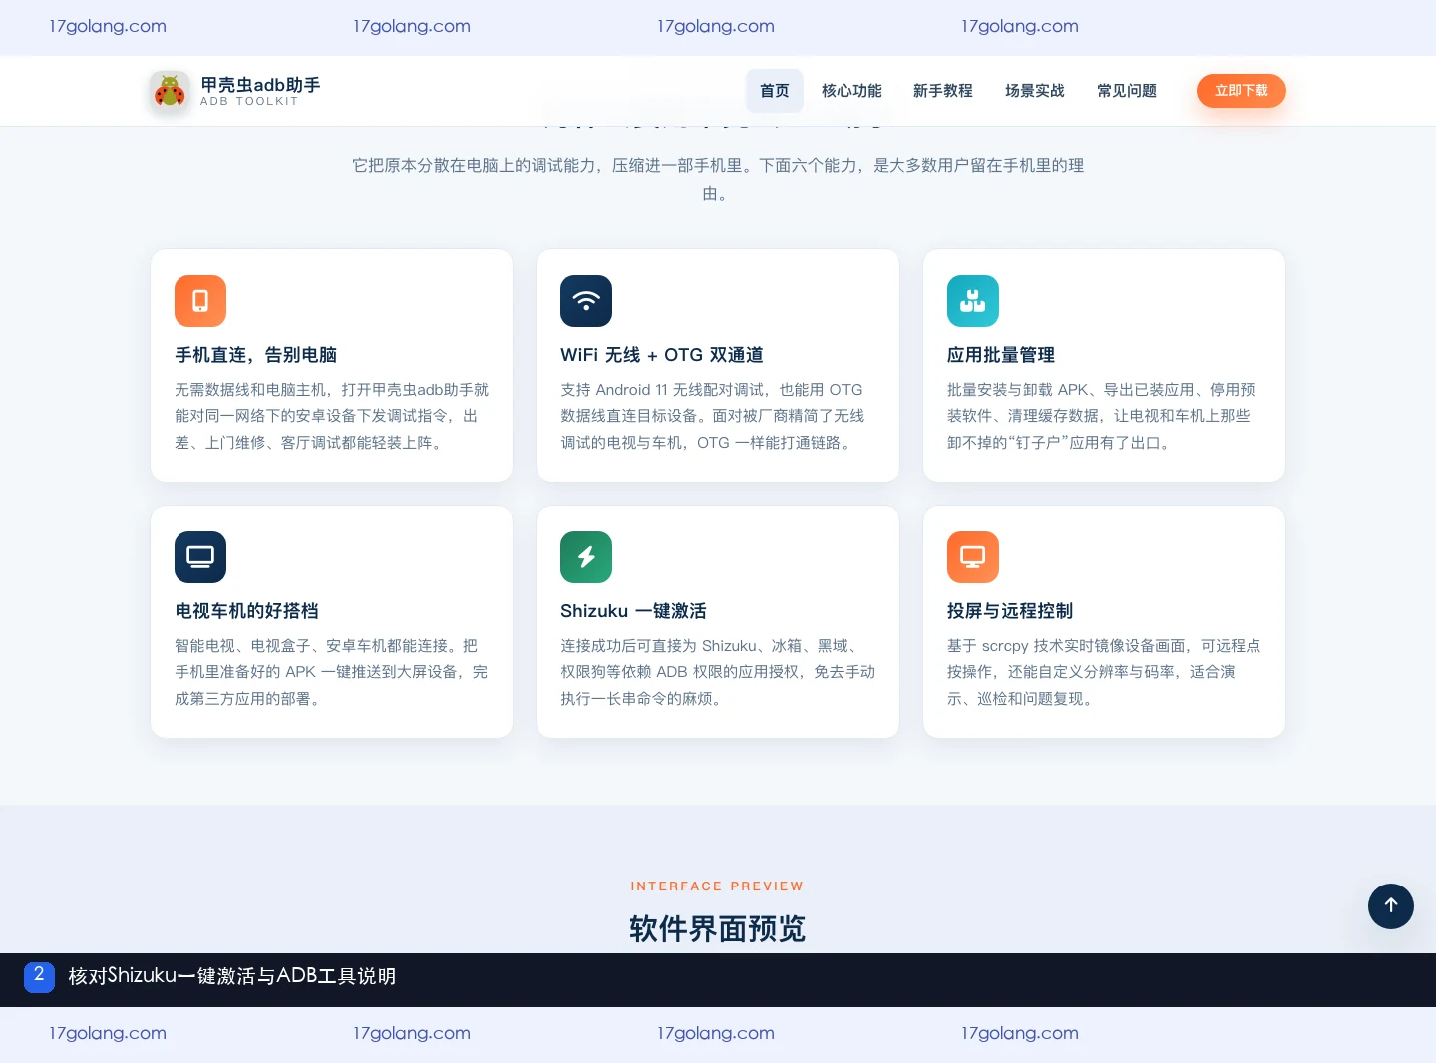Click description starting 连接成功后可直接为 Shizuku
Image resolution: width=1436 pixels, height=1063 pixels.
pyautogui.click(x=718, y=672)
